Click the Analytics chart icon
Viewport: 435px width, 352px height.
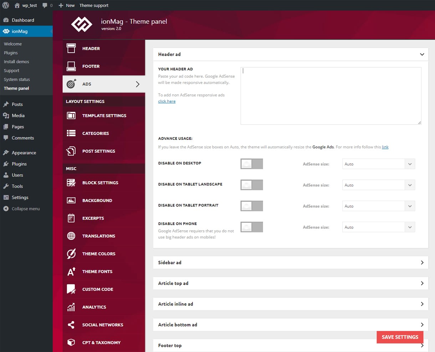[71, 307]
